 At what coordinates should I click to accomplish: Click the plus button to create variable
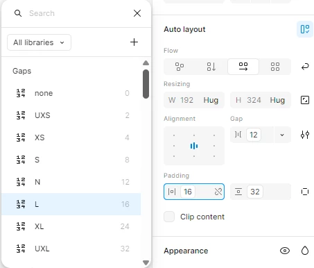pyautogui.click(x=134, y=42)
